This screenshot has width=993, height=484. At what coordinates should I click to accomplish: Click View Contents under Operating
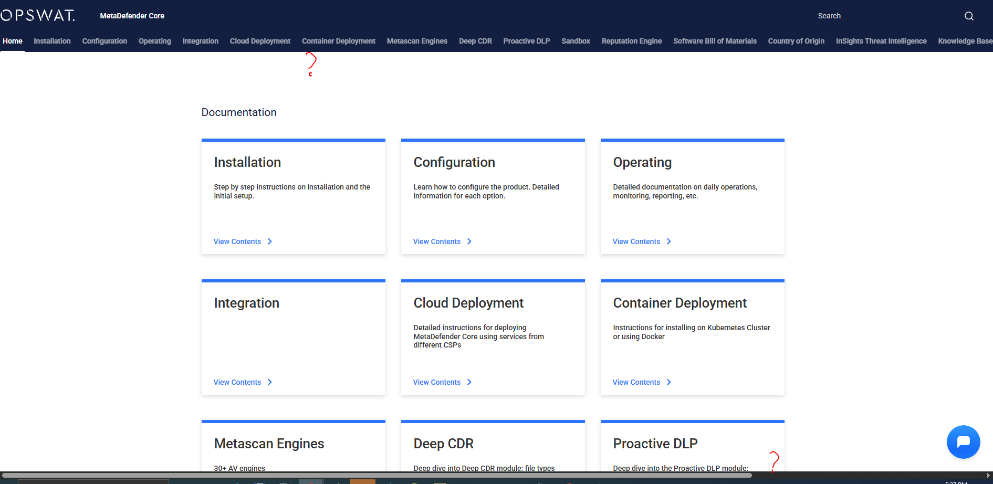tap(636, 241)
